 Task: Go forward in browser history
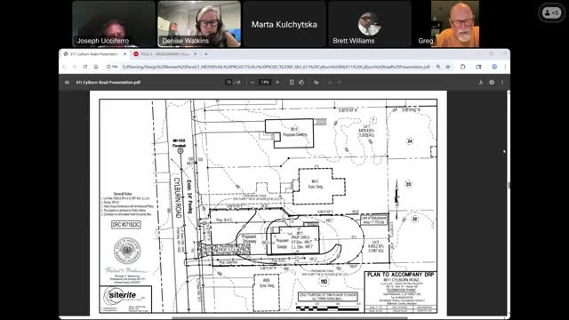click(x=75, y=67)
